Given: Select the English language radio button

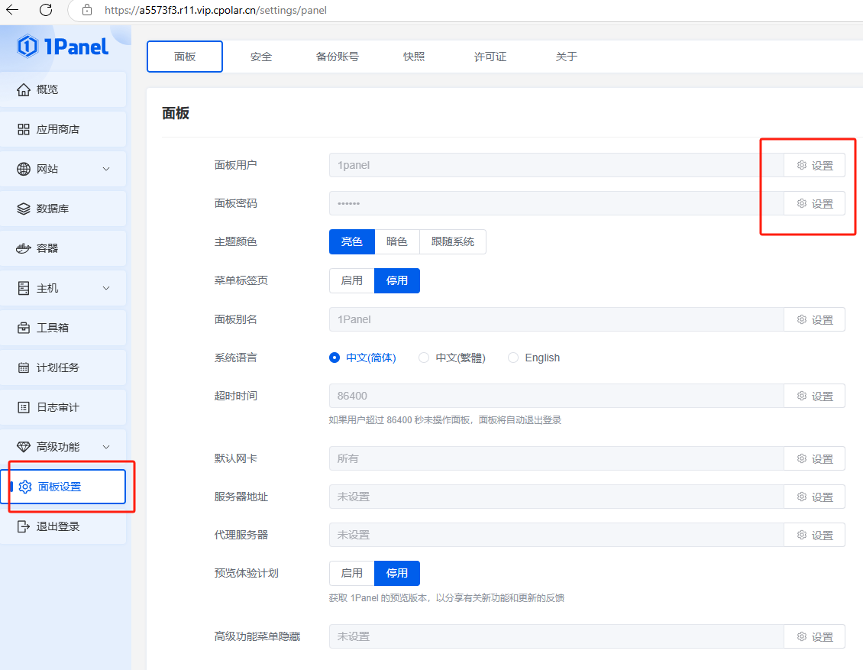Looking at the screenshot, I should (513, 358).
